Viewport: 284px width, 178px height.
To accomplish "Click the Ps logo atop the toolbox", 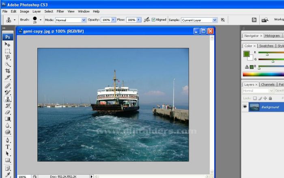I will [x=8, y=37].
